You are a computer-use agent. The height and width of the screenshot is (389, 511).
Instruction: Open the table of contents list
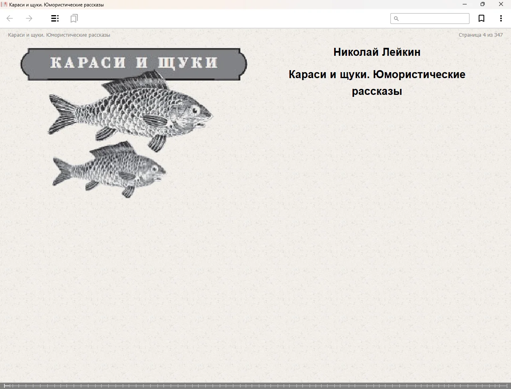(55, 18)
